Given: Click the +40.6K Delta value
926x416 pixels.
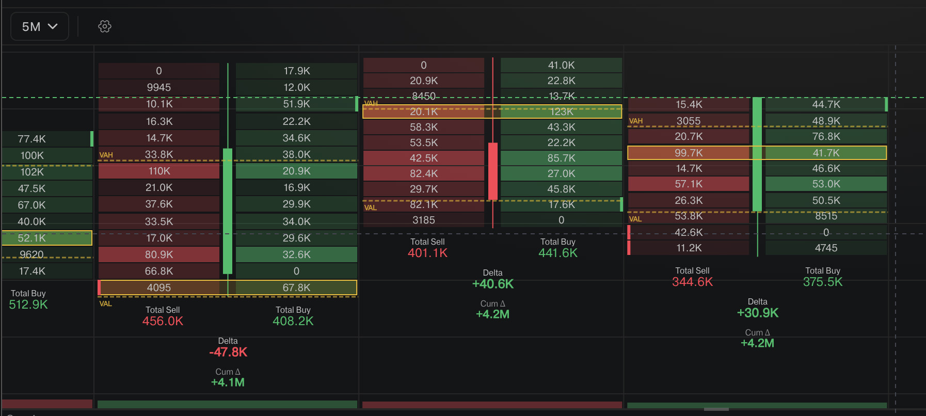Looking at the screenshot, I should tap(493, 284).
